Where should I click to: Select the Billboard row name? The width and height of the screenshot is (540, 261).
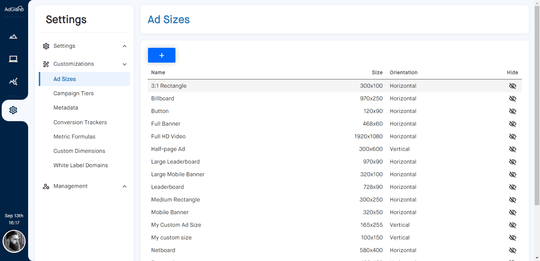tap(162, 98)
